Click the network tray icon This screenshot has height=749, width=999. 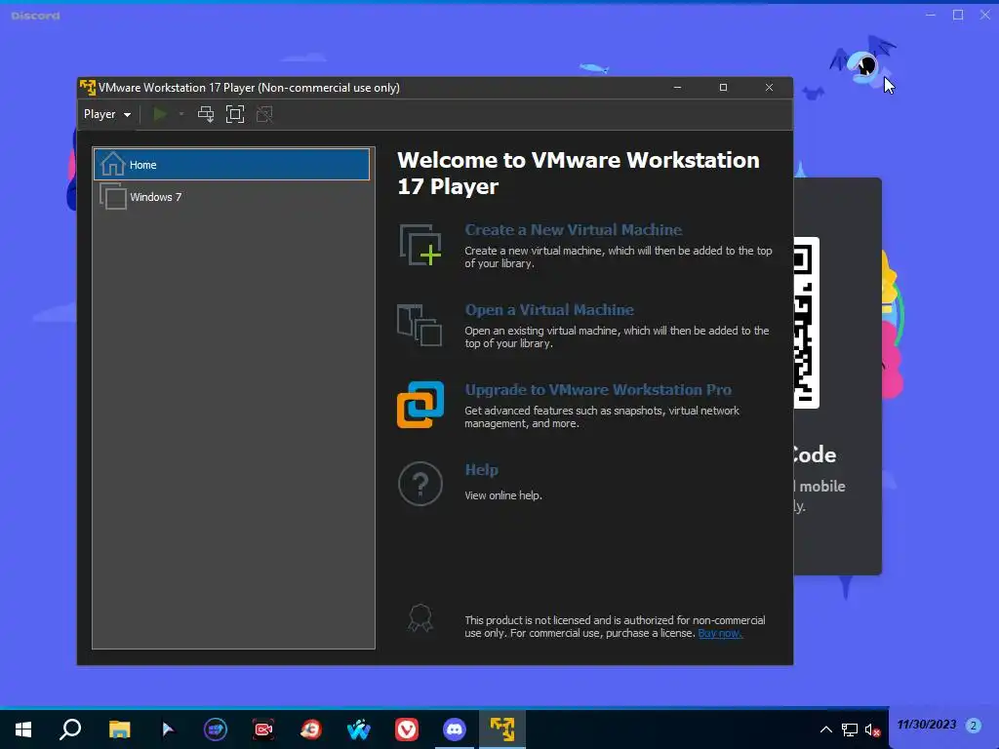(x=850, y=729)
